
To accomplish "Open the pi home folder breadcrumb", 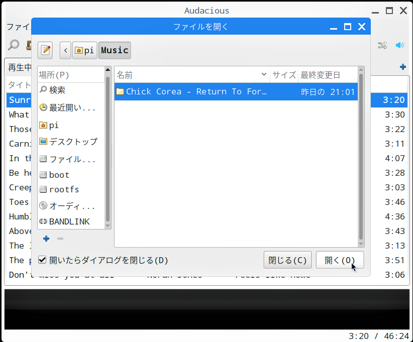I will (85, 50).
